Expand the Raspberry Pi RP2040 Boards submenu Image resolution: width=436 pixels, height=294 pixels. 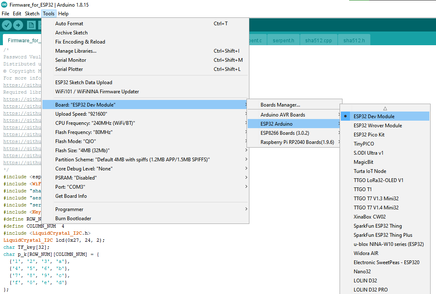pos(340,141)
